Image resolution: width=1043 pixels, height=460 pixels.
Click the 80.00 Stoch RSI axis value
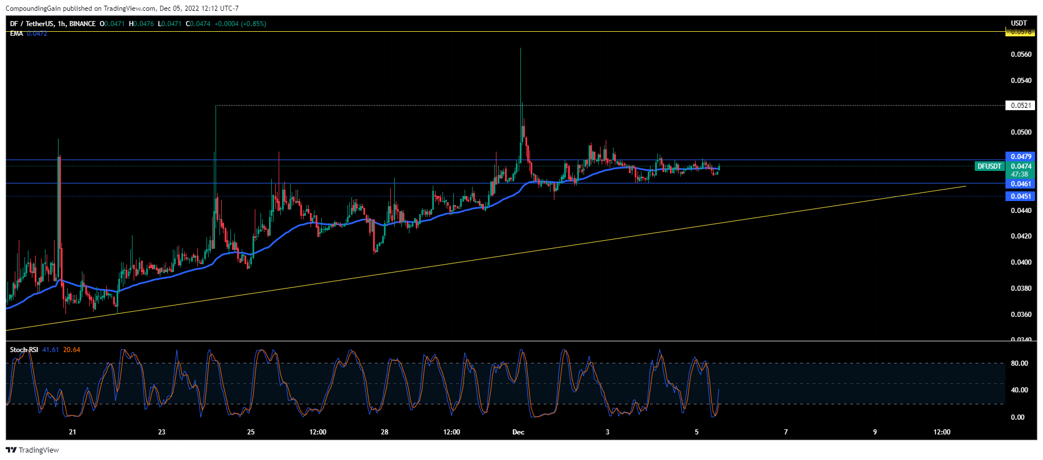[x=1019, y=363]
